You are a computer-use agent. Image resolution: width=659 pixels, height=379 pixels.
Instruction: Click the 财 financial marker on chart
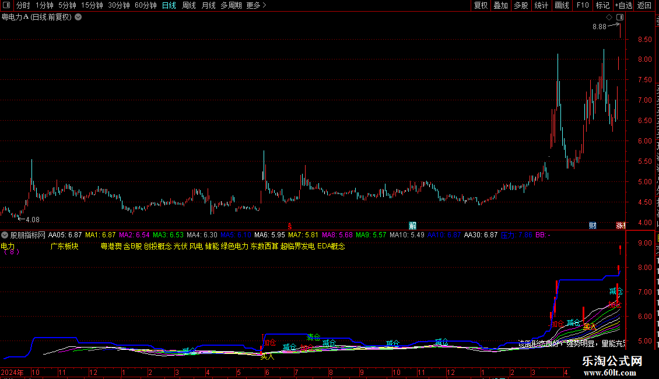593,226
